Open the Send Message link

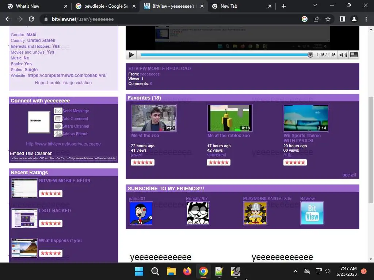click(76, 111)
